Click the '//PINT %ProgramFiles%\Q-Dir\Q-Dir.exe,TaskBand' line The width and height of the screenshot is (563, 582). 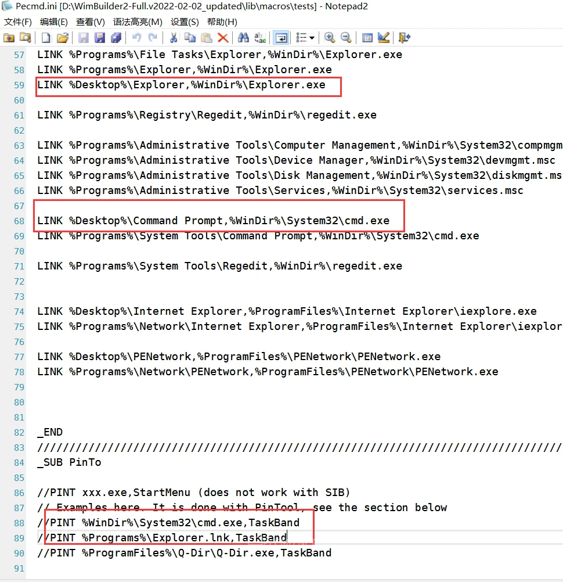pos(185,553)
